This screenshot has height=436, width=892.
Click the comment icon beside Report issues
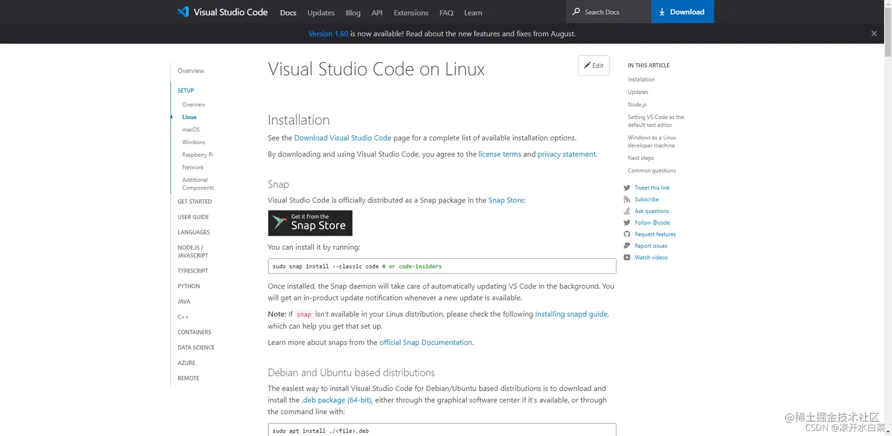pos(627,246)
